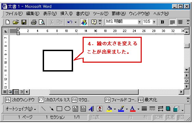This screenshot has height=124, width=196.
Task: Expand the Undo history dropdown arrow
Action: [x=75, y=22]
